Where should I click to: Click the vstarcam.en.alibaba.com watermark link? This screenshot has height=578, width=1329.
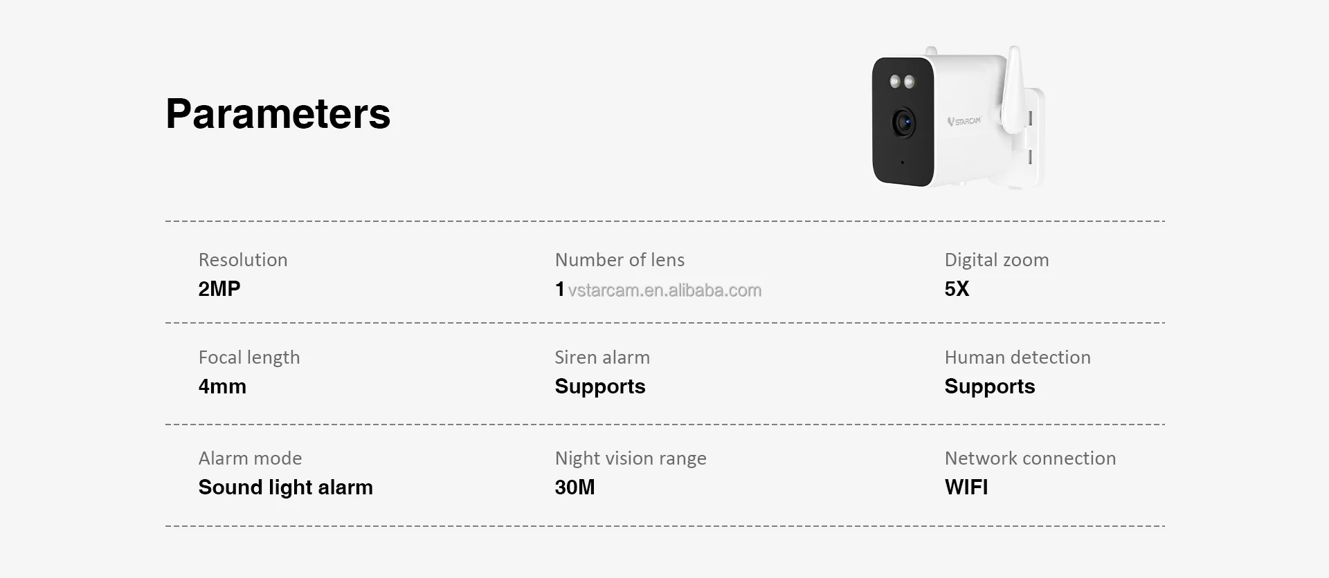664,290
